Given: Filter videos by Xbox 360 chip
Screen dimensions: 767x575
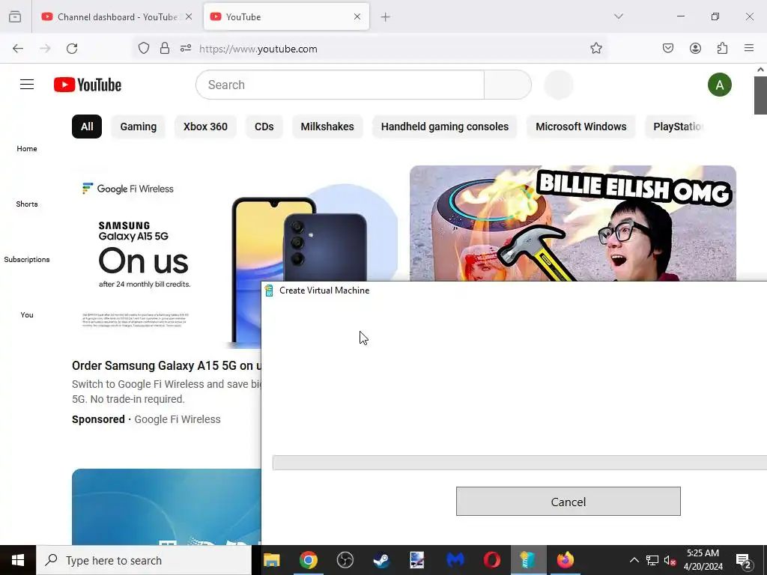Looking at the screenshot, I should click(205, 127).
